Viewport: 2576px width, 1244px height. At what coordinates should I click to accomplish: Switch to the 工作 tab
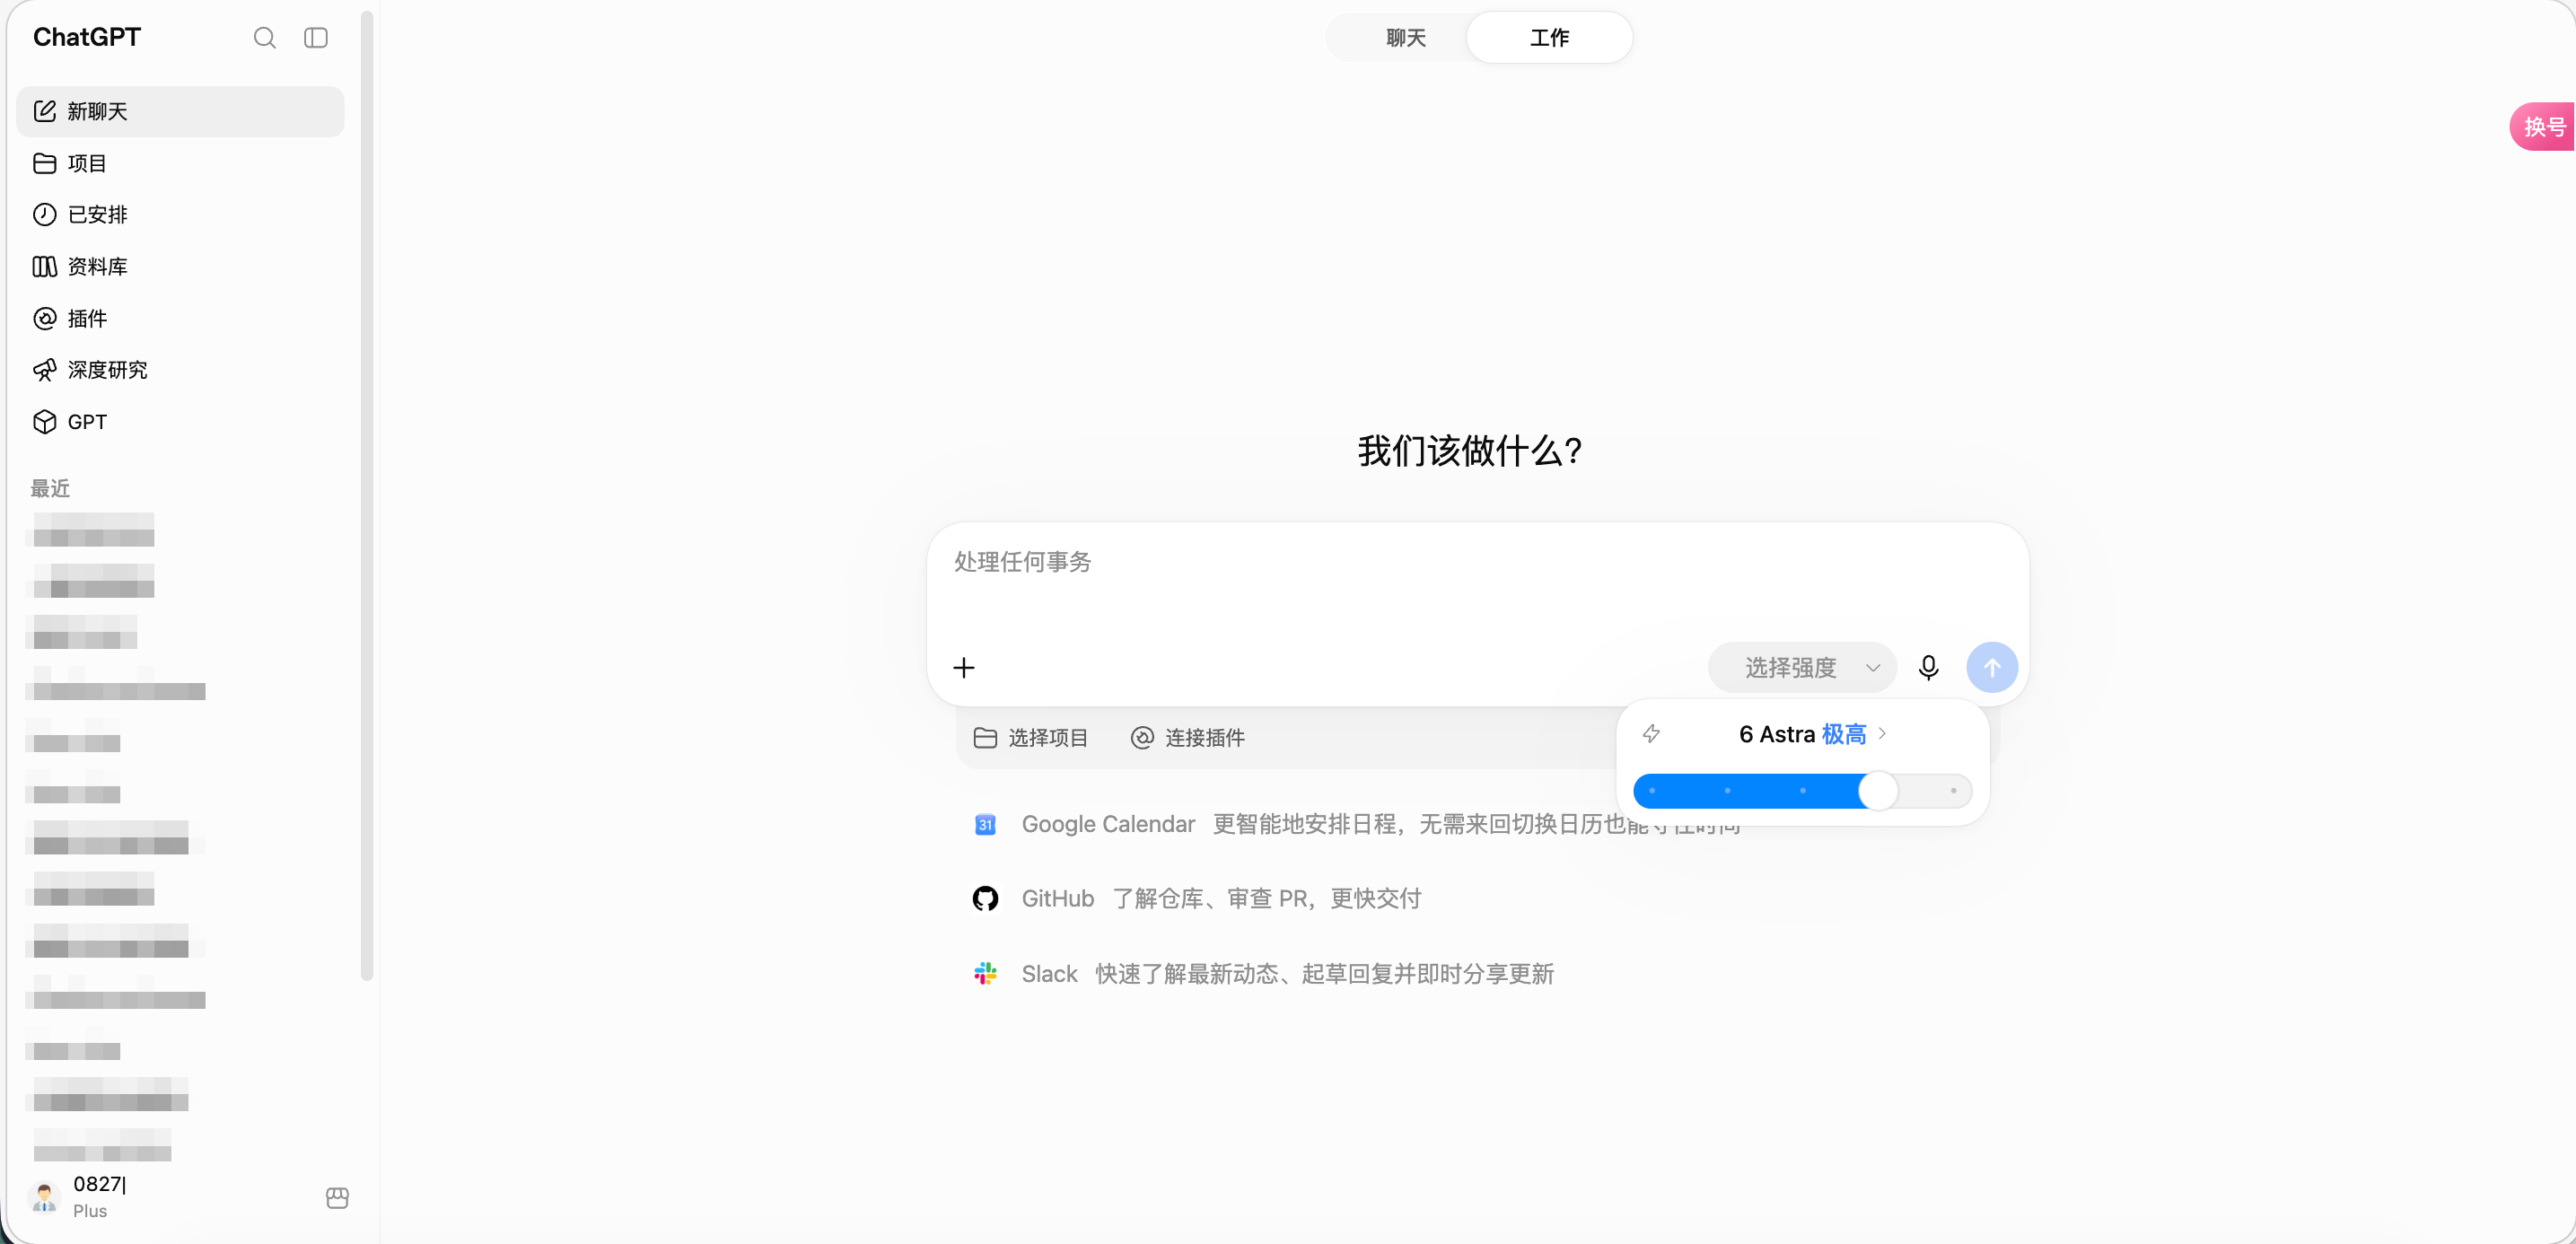tap(1549, 38)
